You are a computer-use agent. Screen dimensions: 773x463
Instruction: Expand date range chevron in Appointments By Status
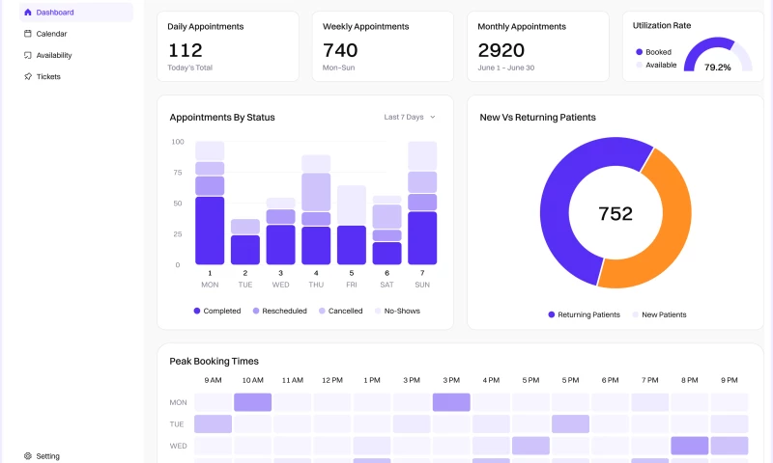coord(432,117)
